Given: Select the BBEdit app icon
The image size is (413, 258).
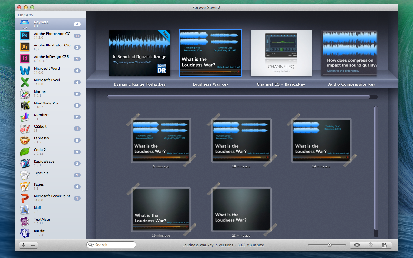Looking at the screenshot, I should pyautogui.click(x=25, y=233).
